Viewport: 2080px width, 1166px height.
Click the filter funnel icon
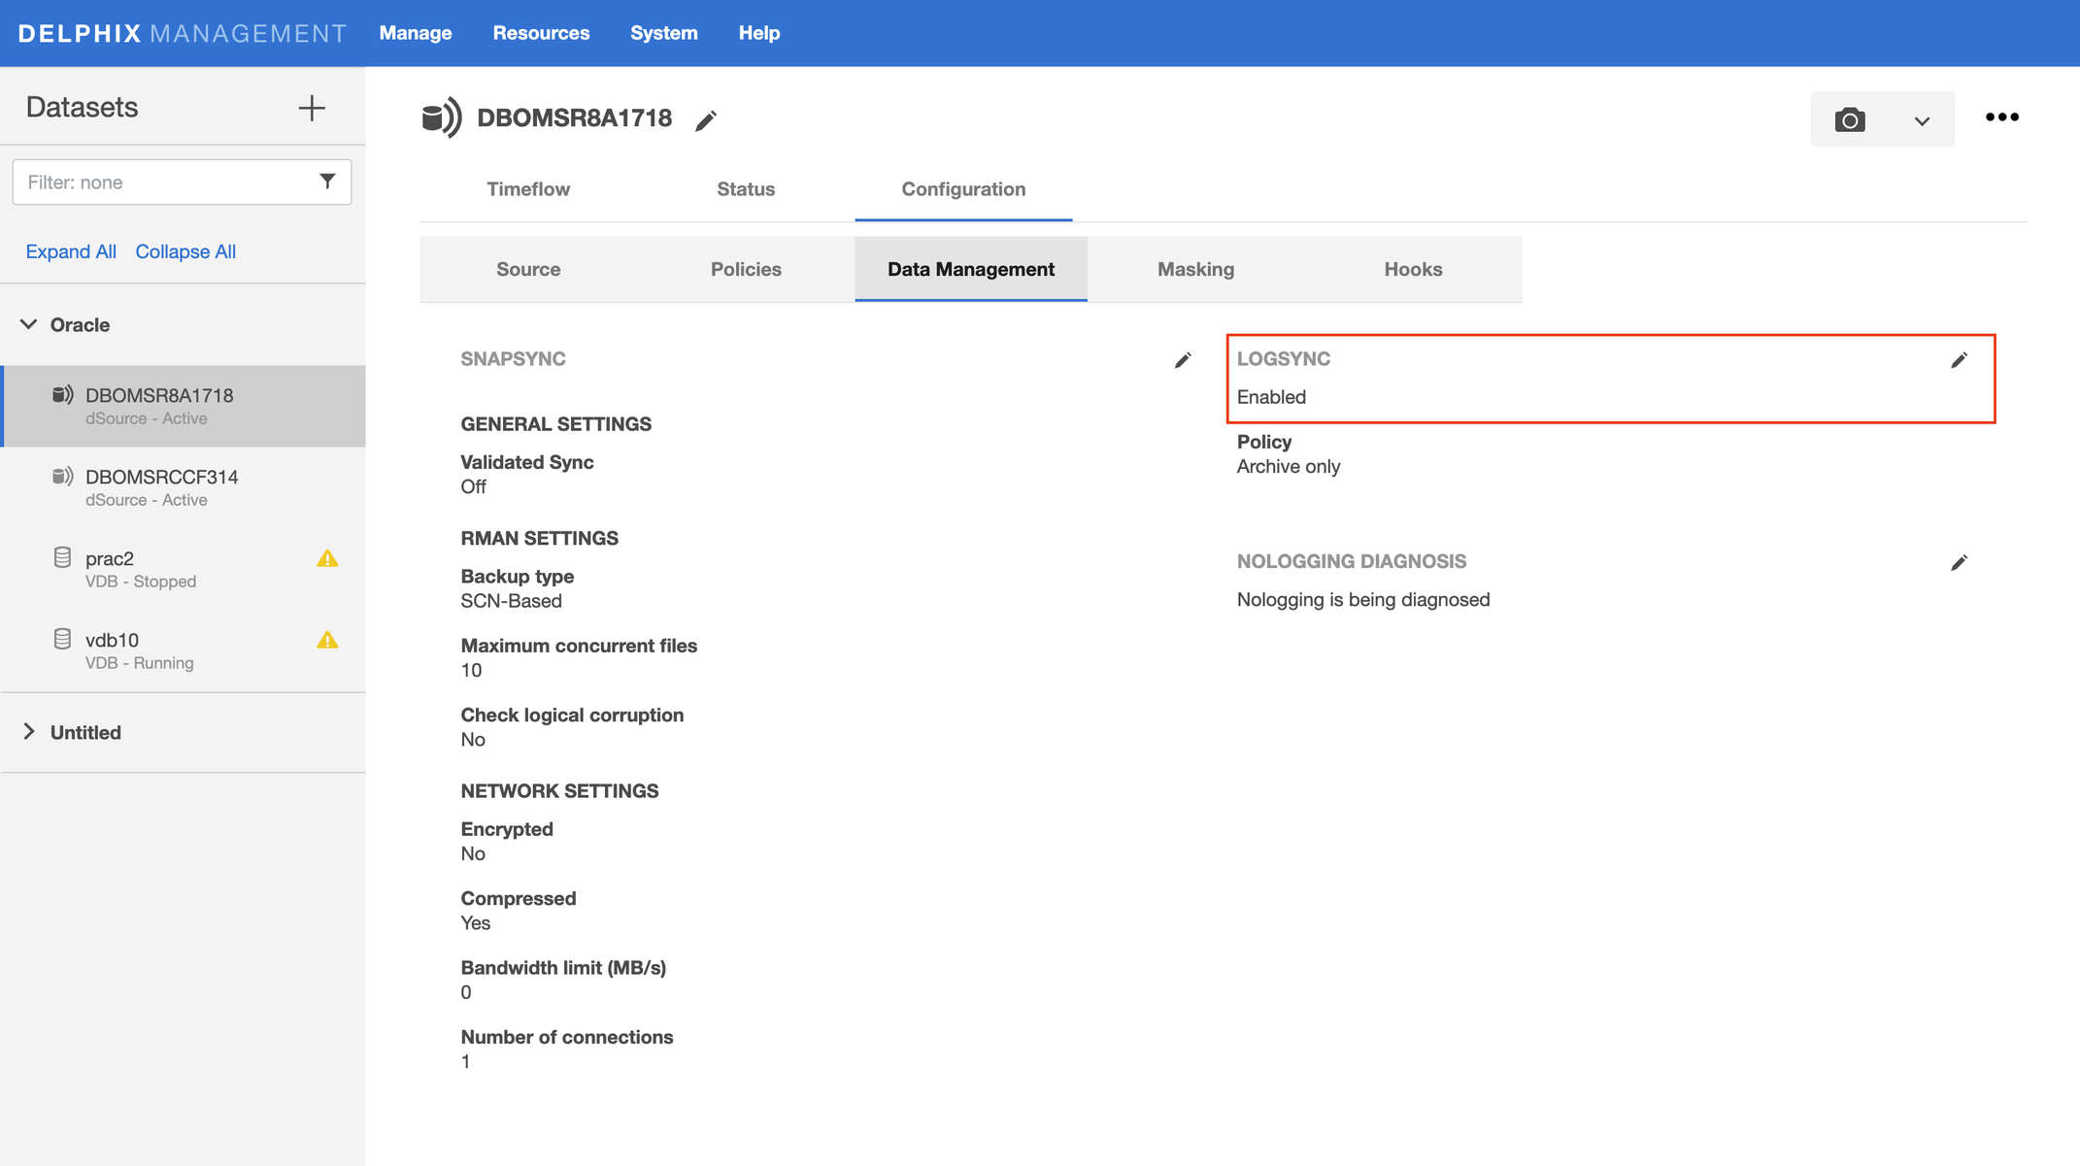click(327, 182)
